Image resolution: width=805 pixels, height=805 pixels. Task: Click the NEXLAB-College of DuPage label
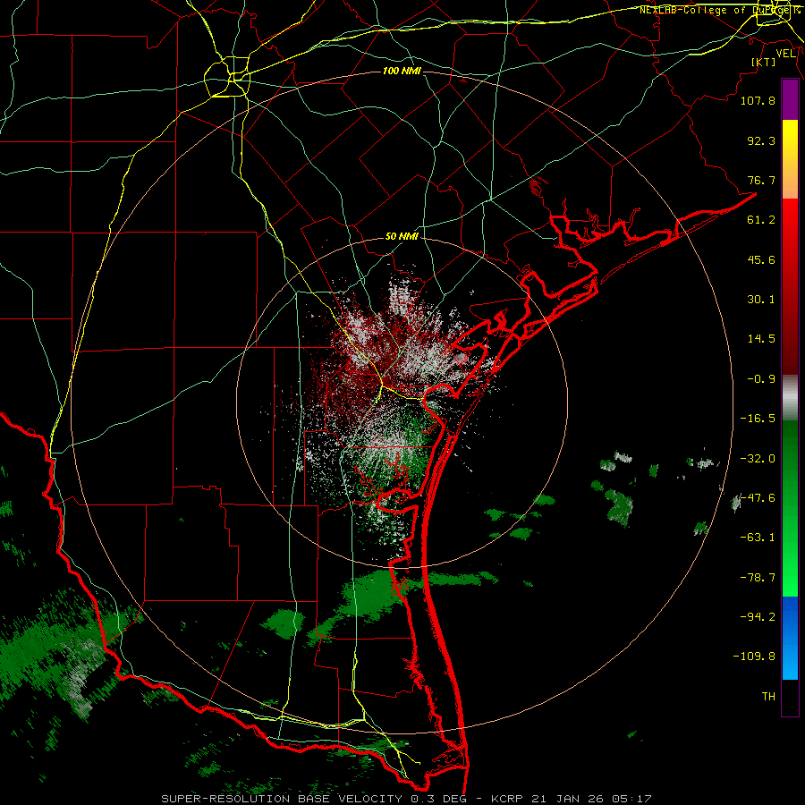[x=719, y=10]
